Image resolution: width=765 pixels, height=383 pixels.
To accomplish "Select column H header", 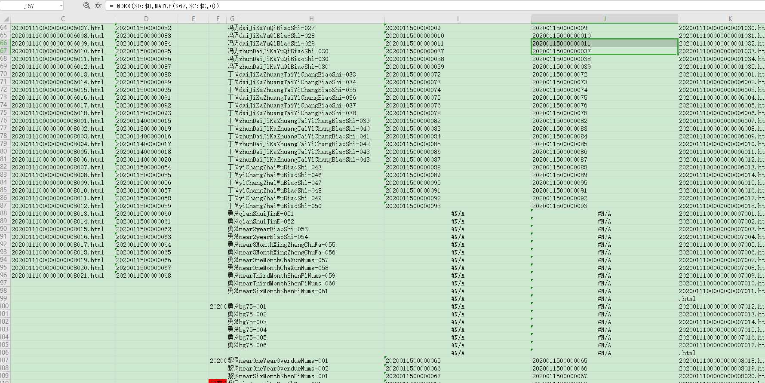I will (311, 19).
